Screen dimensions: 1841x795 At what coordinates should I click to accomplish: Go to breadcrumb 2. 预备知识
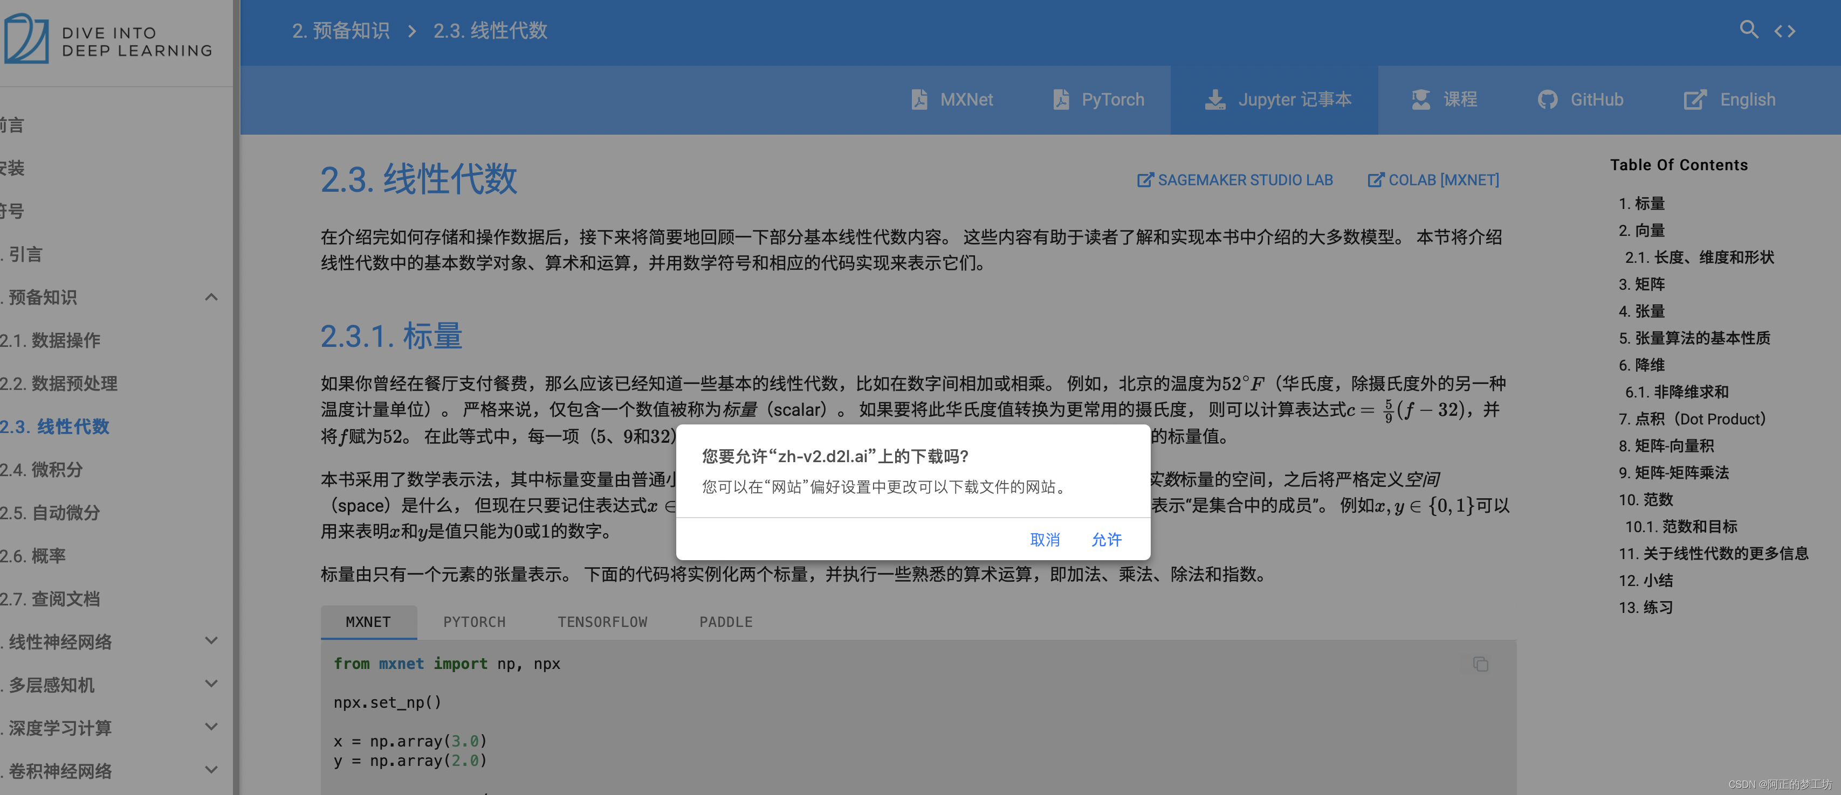341,31
